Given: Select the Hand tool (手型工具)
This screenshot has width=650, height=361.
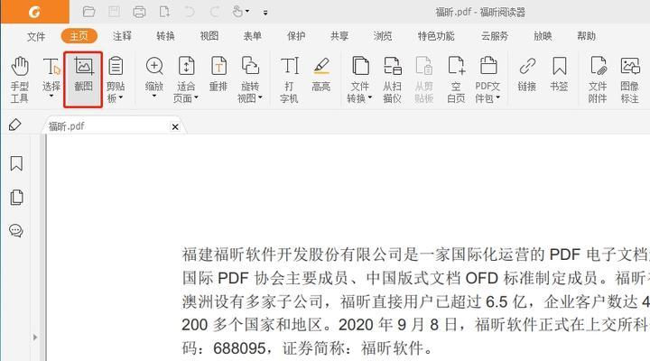Looking at the screenshot, I should click(20, 79).
